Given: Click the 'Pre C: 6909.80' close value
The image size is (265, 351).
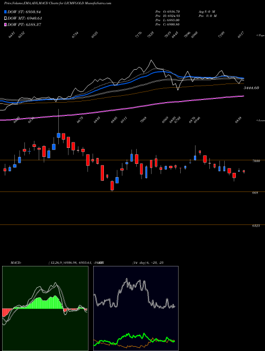Looking at the screenshot, I should pyautogui.click(x=167, y=24).
